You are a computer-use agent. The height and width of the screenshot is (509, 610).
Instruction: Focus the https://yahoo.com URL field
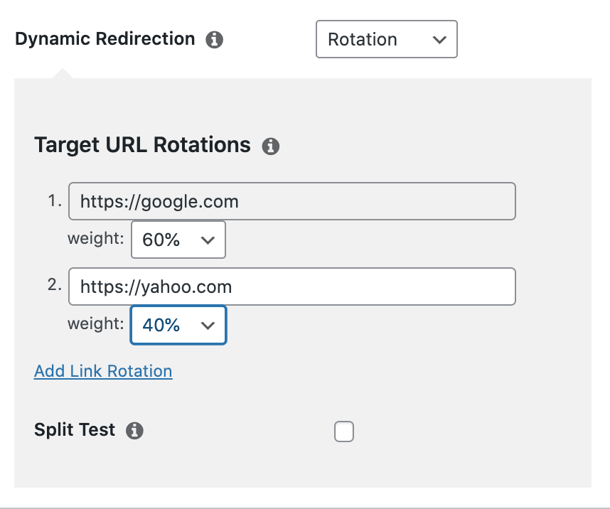291,286
